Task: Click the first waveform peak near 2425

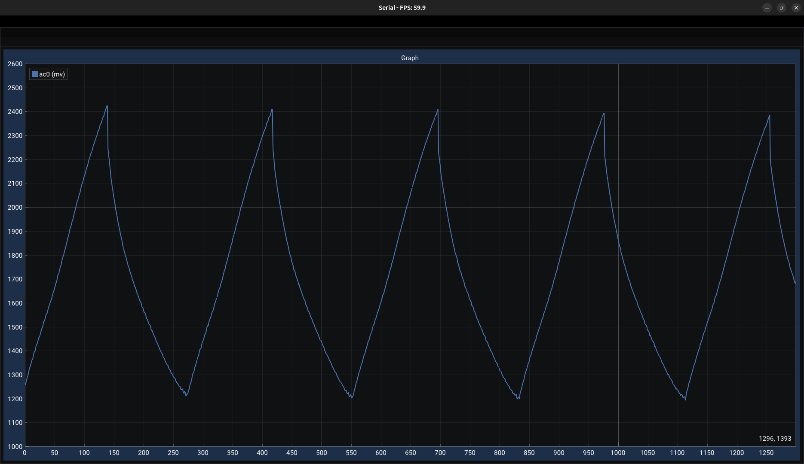Action: (107, 106)
